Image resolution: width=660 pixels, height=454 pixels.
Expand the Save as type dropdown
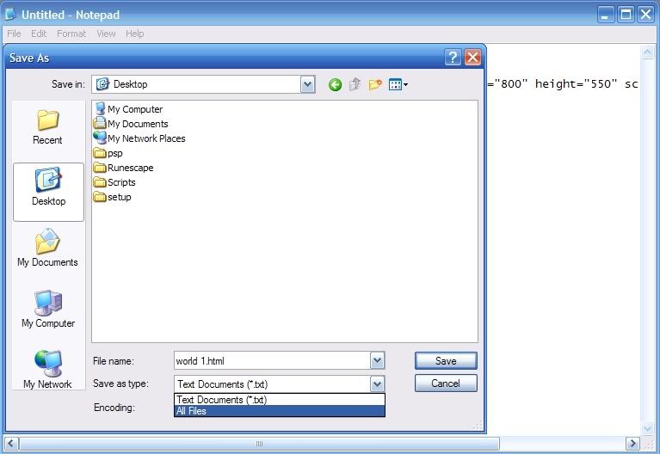click(x=377, y=384)
